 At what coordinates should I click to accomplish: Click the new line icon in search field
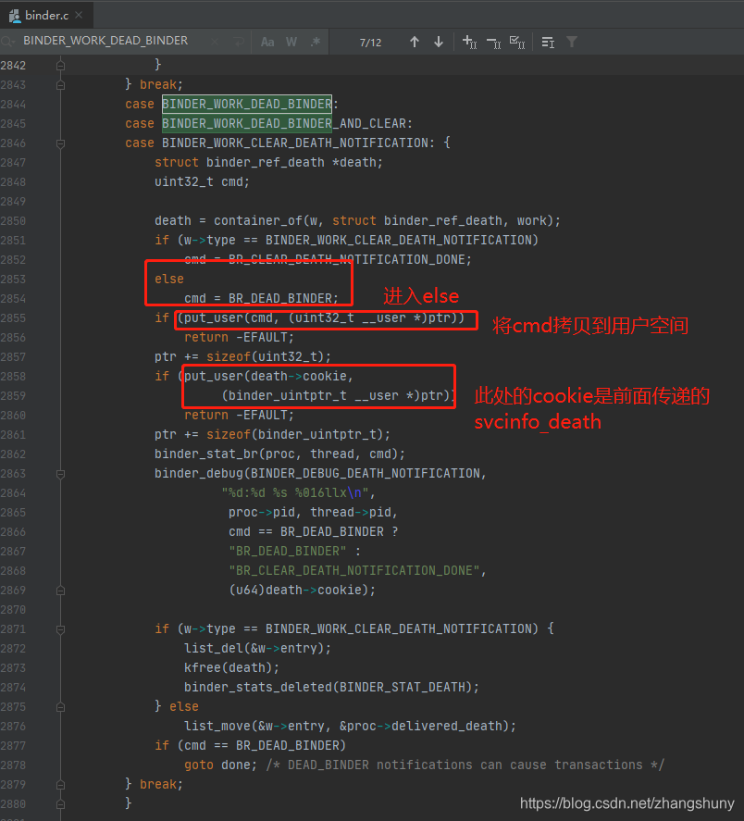click(238, 42)
